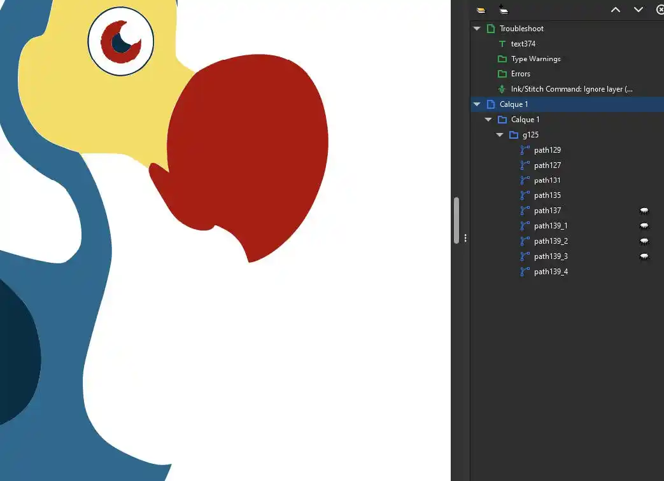This screenshot has height=481, width=664.
Task: Collapse the Troubleshoot layer
Action: tap(477, 29)
